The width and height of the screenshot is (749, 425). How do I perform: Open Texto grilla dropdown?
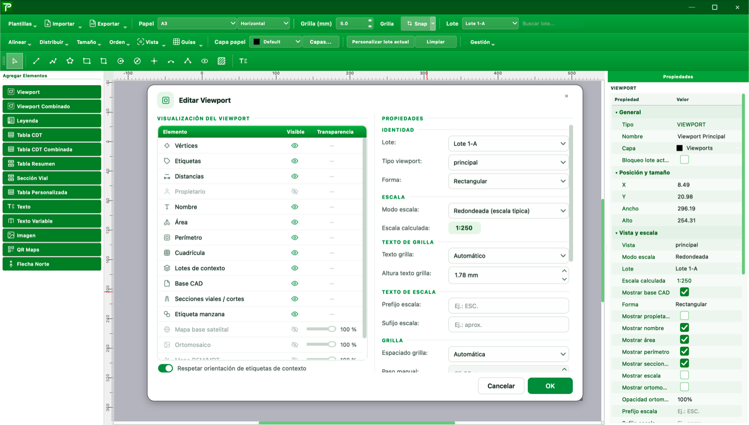pyautogui.click(x=508, y=255)
